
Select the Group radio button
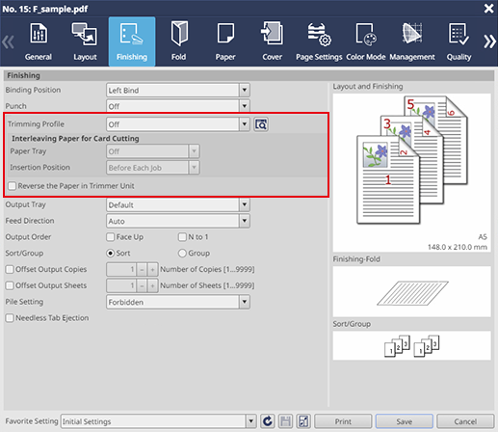pos(182,254)
